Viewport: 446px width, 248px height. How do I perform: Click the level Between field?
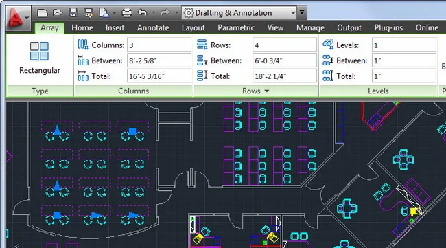(404, 60)
